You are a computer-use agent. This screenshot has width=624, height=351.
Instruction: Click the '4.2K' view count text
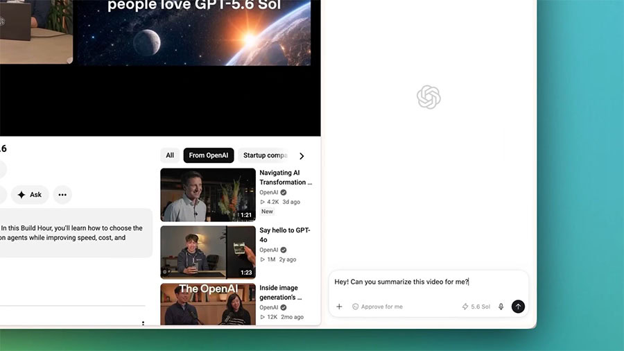coord(272,202)
